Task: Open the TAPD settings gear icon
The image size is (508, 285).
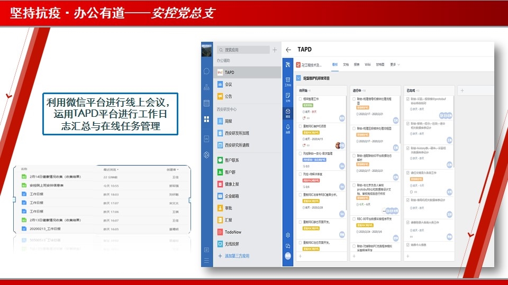Action: coord(288,235)
